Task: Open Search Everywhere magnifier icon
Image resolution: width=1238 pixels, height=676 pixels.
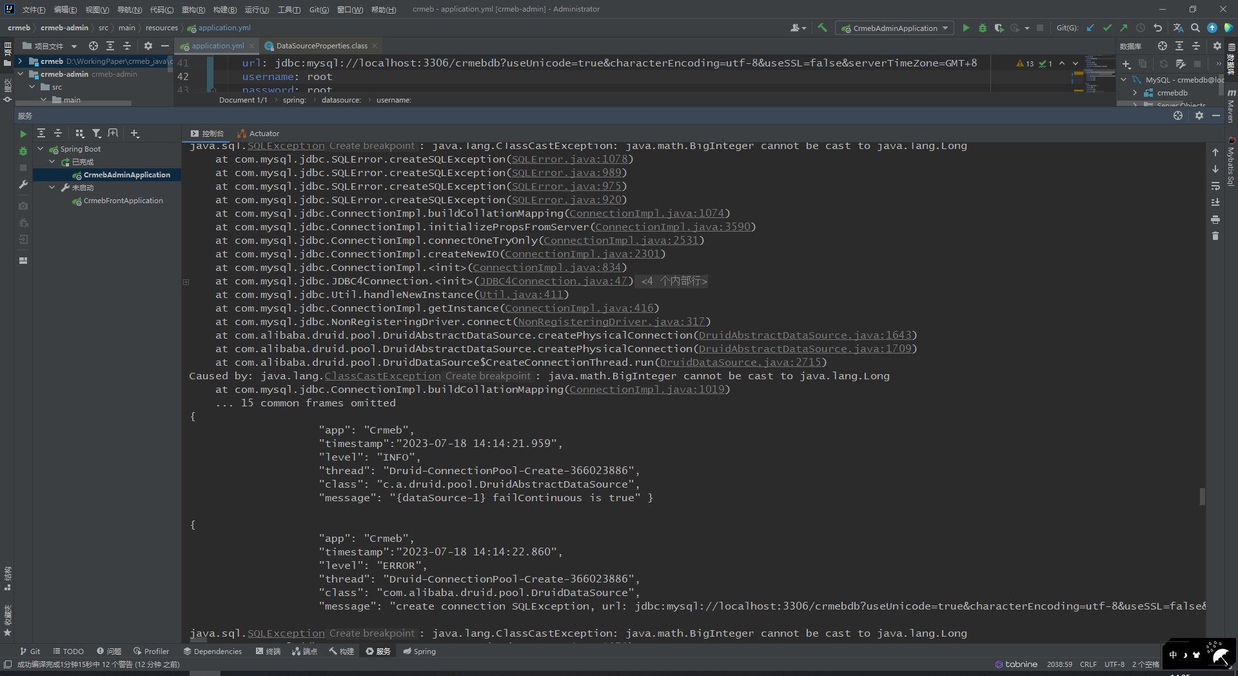Action: click(x=1195, y=28)
